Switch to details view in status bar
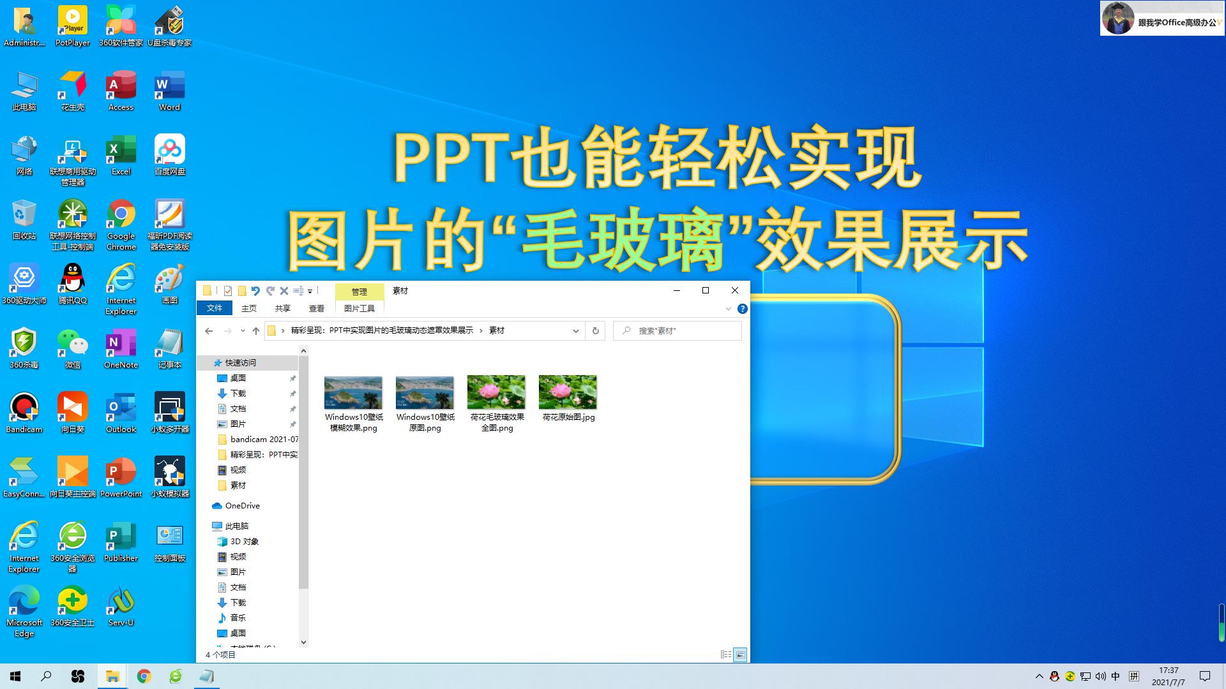1226x689 pixels. pos(725,655)
